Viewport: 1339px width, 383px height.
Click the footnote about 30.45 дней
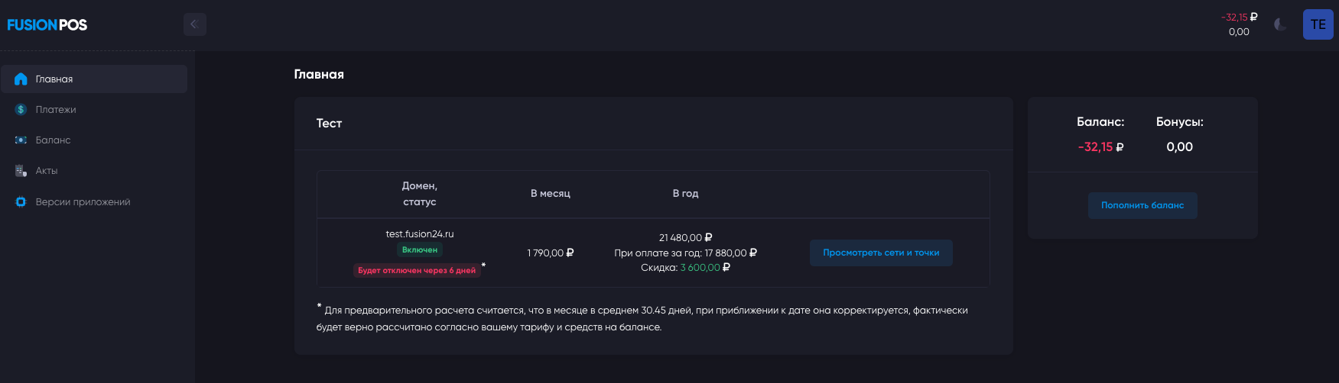(x=642, y=318)
